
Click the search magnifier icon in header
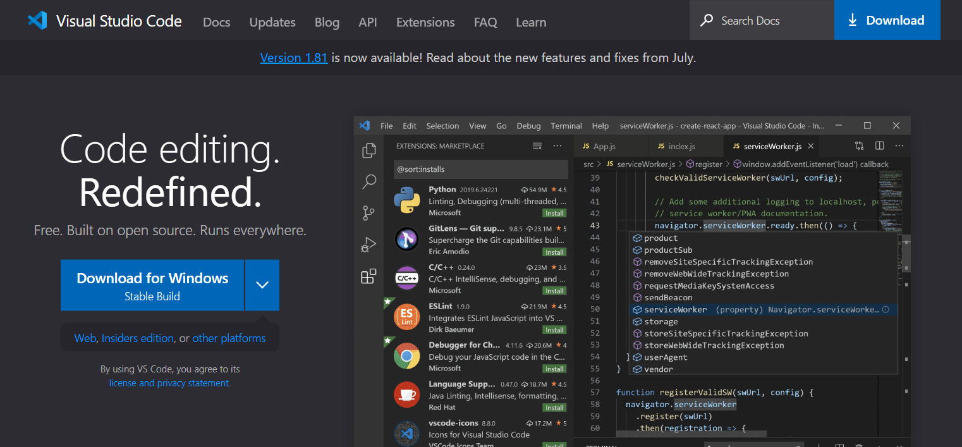(x=707, y=21)
